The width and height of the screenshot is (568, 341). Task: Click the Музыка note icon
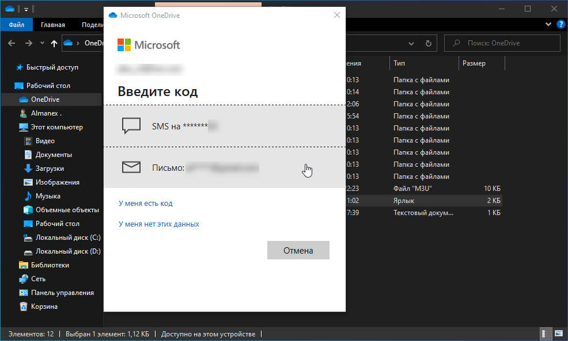coord(28,196)
